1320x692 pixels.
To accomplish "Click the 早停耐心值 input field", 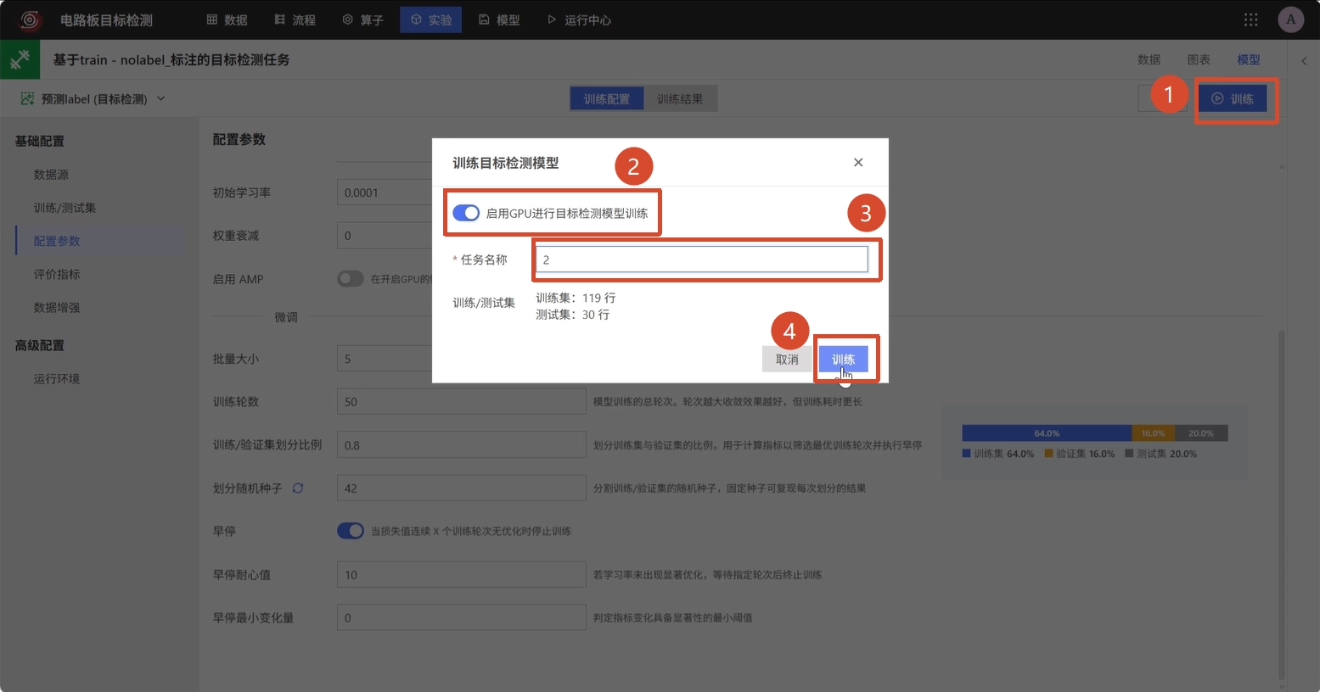I will (x=461, y=575).
